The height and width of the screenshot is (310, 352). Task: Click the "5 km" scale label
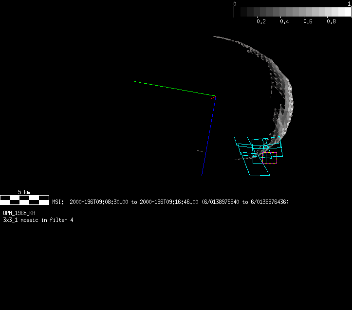coord(24,192)
